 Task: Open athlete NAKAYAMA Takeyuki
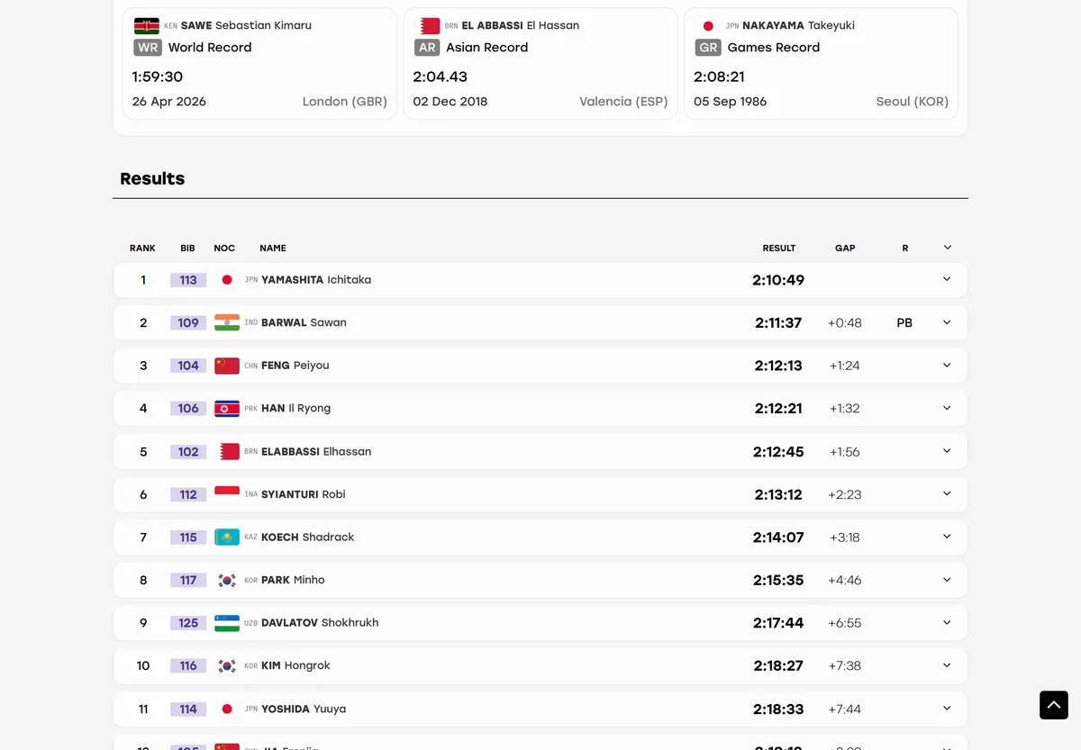coord(798,25)
